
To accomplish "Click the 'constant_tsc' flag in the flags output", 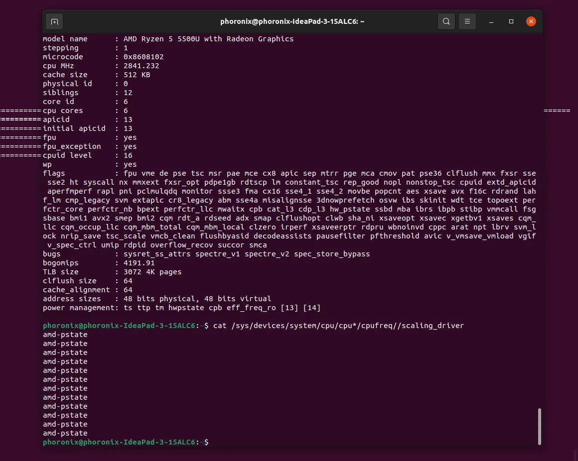I will (x=311, y=182).
